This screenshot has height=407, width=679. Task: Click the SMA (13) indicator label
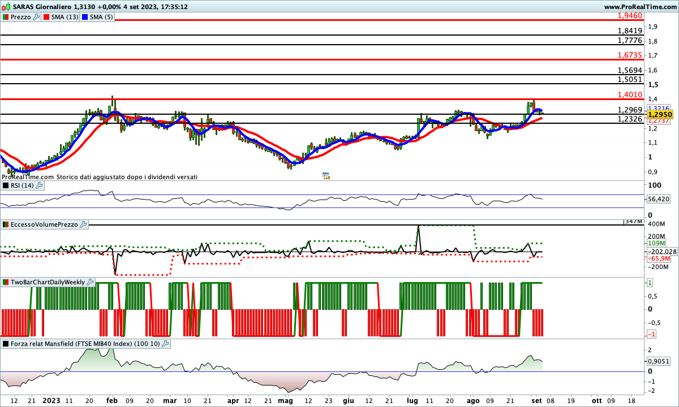65,17
